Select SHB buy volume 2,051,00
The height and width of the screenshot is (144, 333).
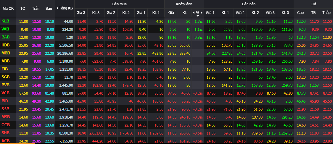click(x=96, y=133)
